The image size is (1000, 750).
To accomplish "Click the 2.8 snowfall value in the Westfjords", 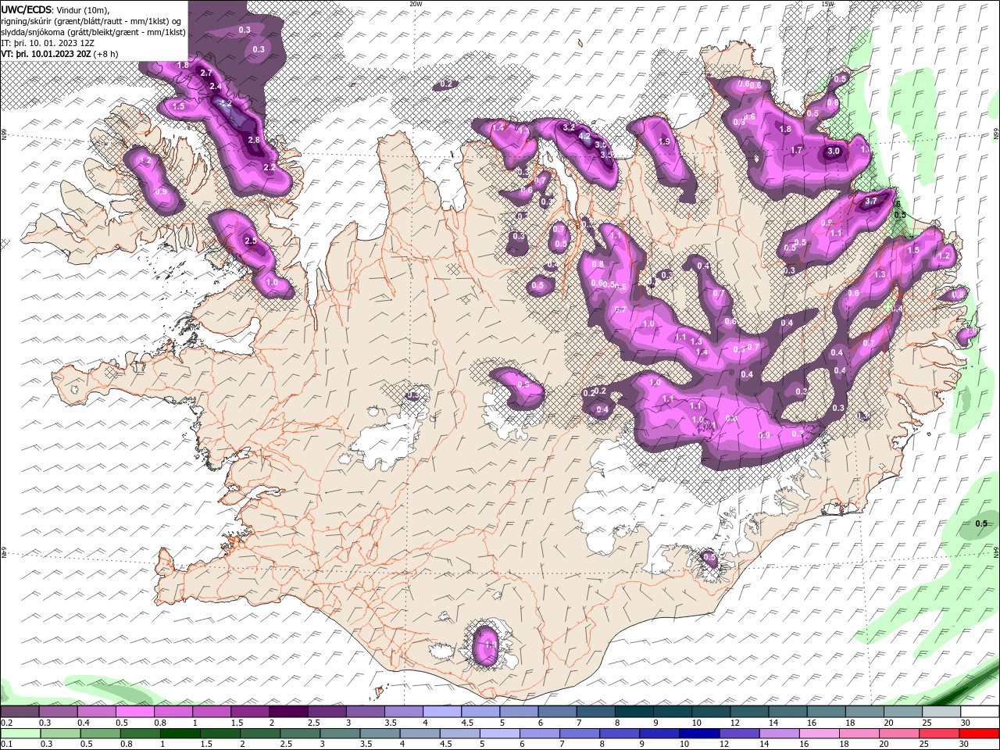I will coord(254,140).
